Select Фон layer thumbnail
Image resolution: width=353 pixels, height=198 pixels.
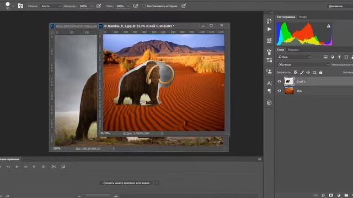[289, 91]
